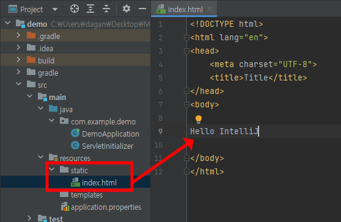Collapse the demo project root
Screen dimensions: 341x222
tap(7, 23)
